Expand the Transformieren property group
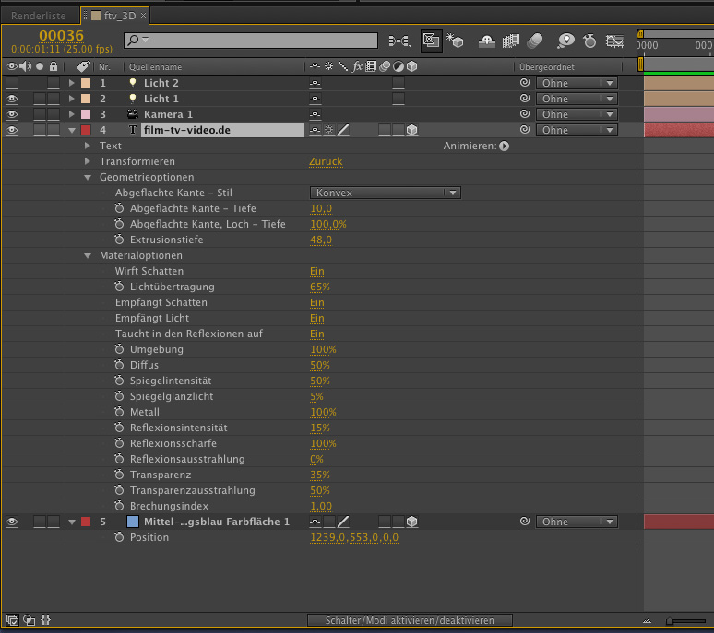 click(x=89, y=161)
